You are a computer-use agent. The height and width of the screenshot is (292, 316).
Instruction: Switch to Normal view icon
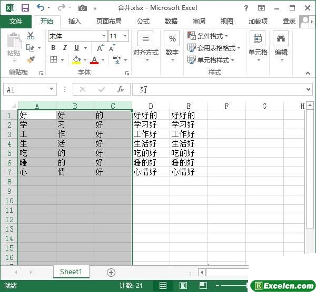[163, 285]
